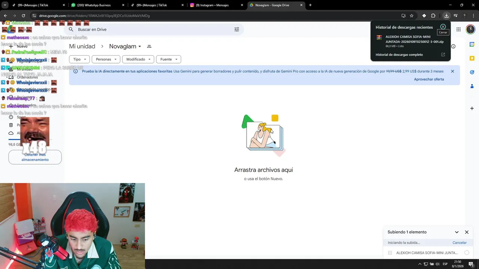479x269 pixels.
Task: Open advanced search options slider icon
Action: (237, 30)
